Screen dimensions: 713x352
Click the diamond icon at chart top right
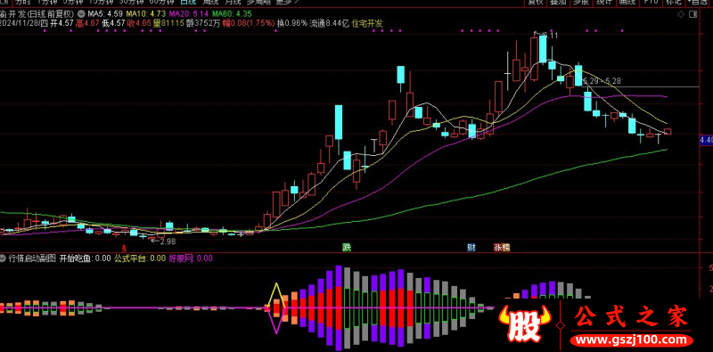(681, 14)
